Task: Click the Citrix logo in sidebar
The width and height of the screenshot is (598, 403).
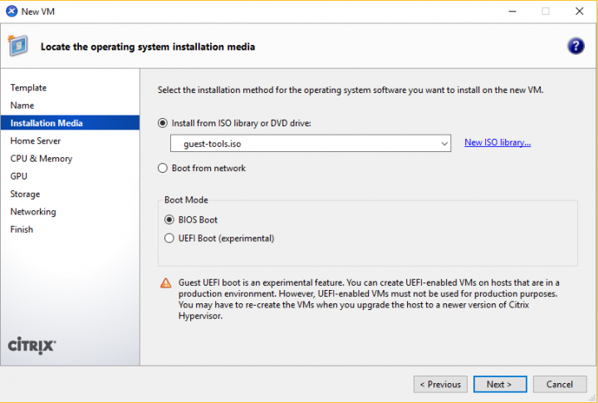Action: 32,345
